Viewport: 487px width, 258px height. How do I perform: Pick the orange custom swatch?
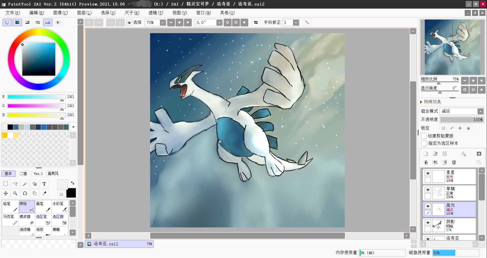5,135
